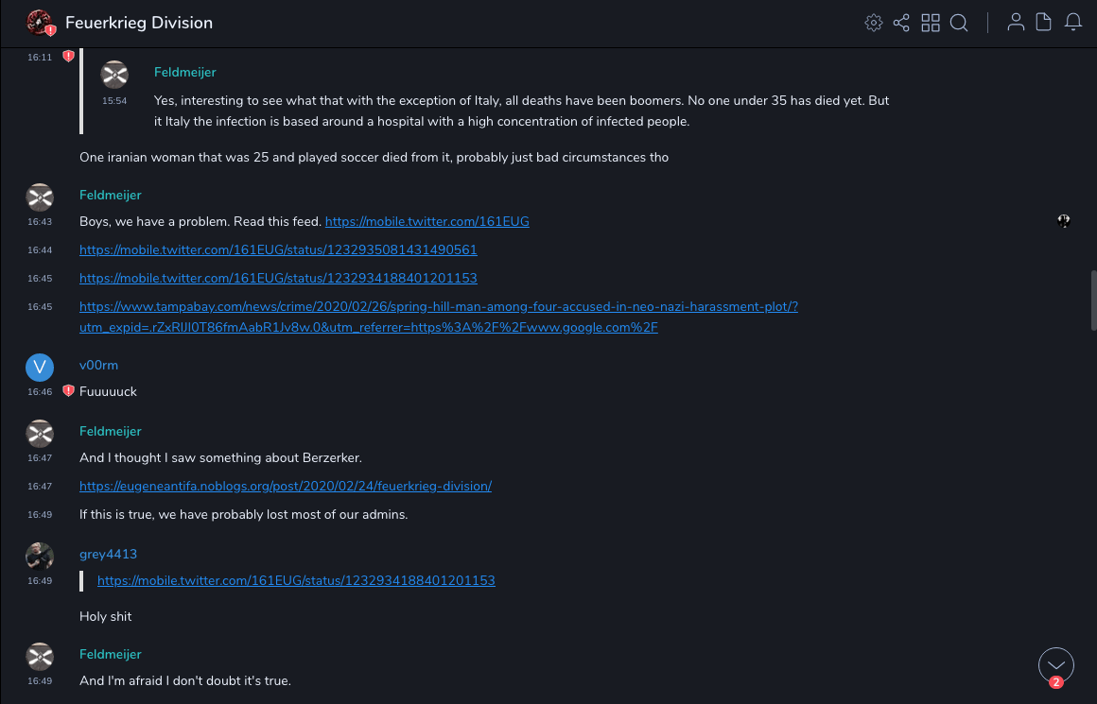Open twitter status link ending 1490561
This screenshot has width=1097, height=704.
[278, 249]
